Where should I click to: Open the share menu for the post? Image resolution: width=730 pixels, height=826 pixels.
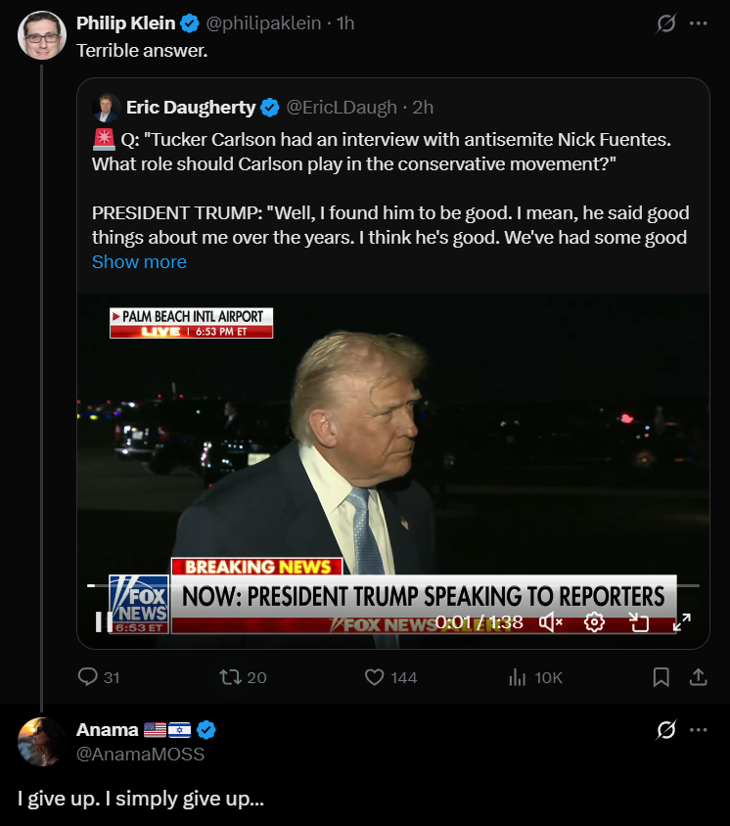pyautogui.click(x=699, y=676)
